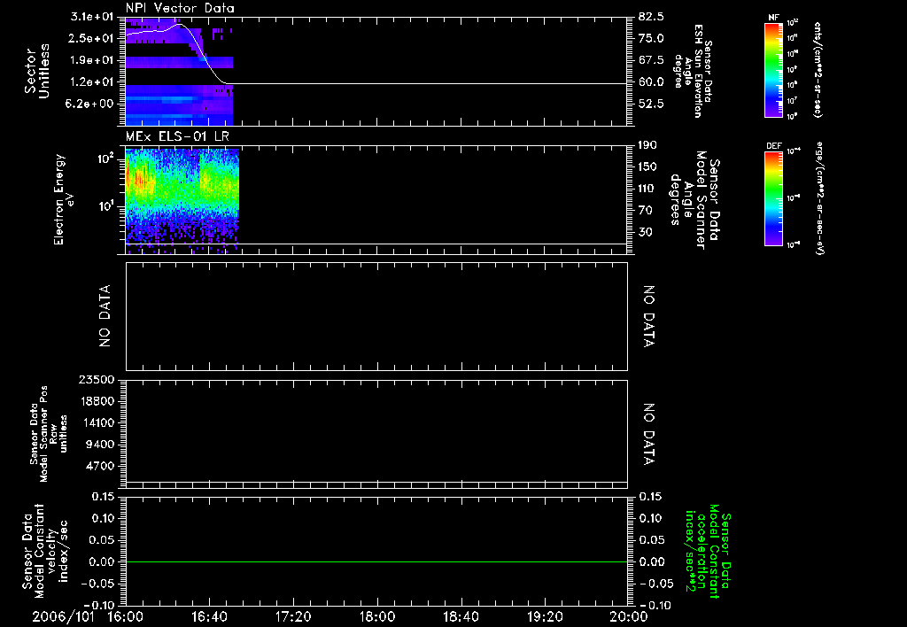Click the "1.2e+01" sector tick label

coord(91,82)
